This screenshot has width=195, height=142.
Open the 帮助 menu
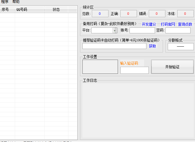pos(16,2)
